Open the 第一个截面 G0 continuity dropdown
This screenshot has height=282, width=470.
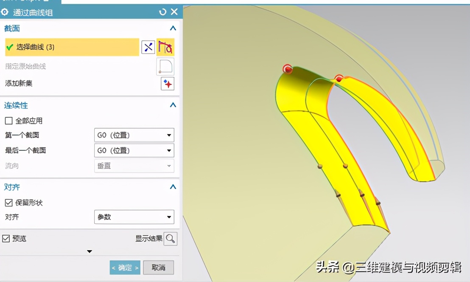click(x=134, y=135)
